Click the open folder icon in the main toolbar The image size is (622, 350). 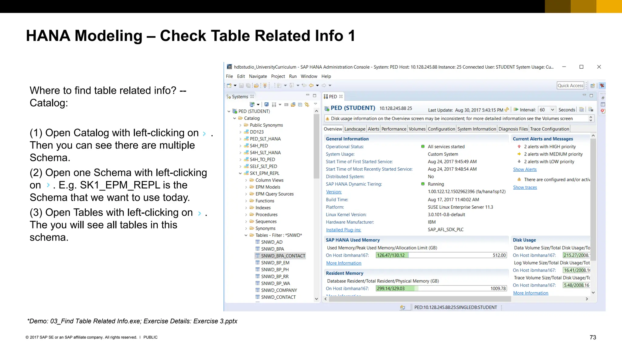click(256, 86)
